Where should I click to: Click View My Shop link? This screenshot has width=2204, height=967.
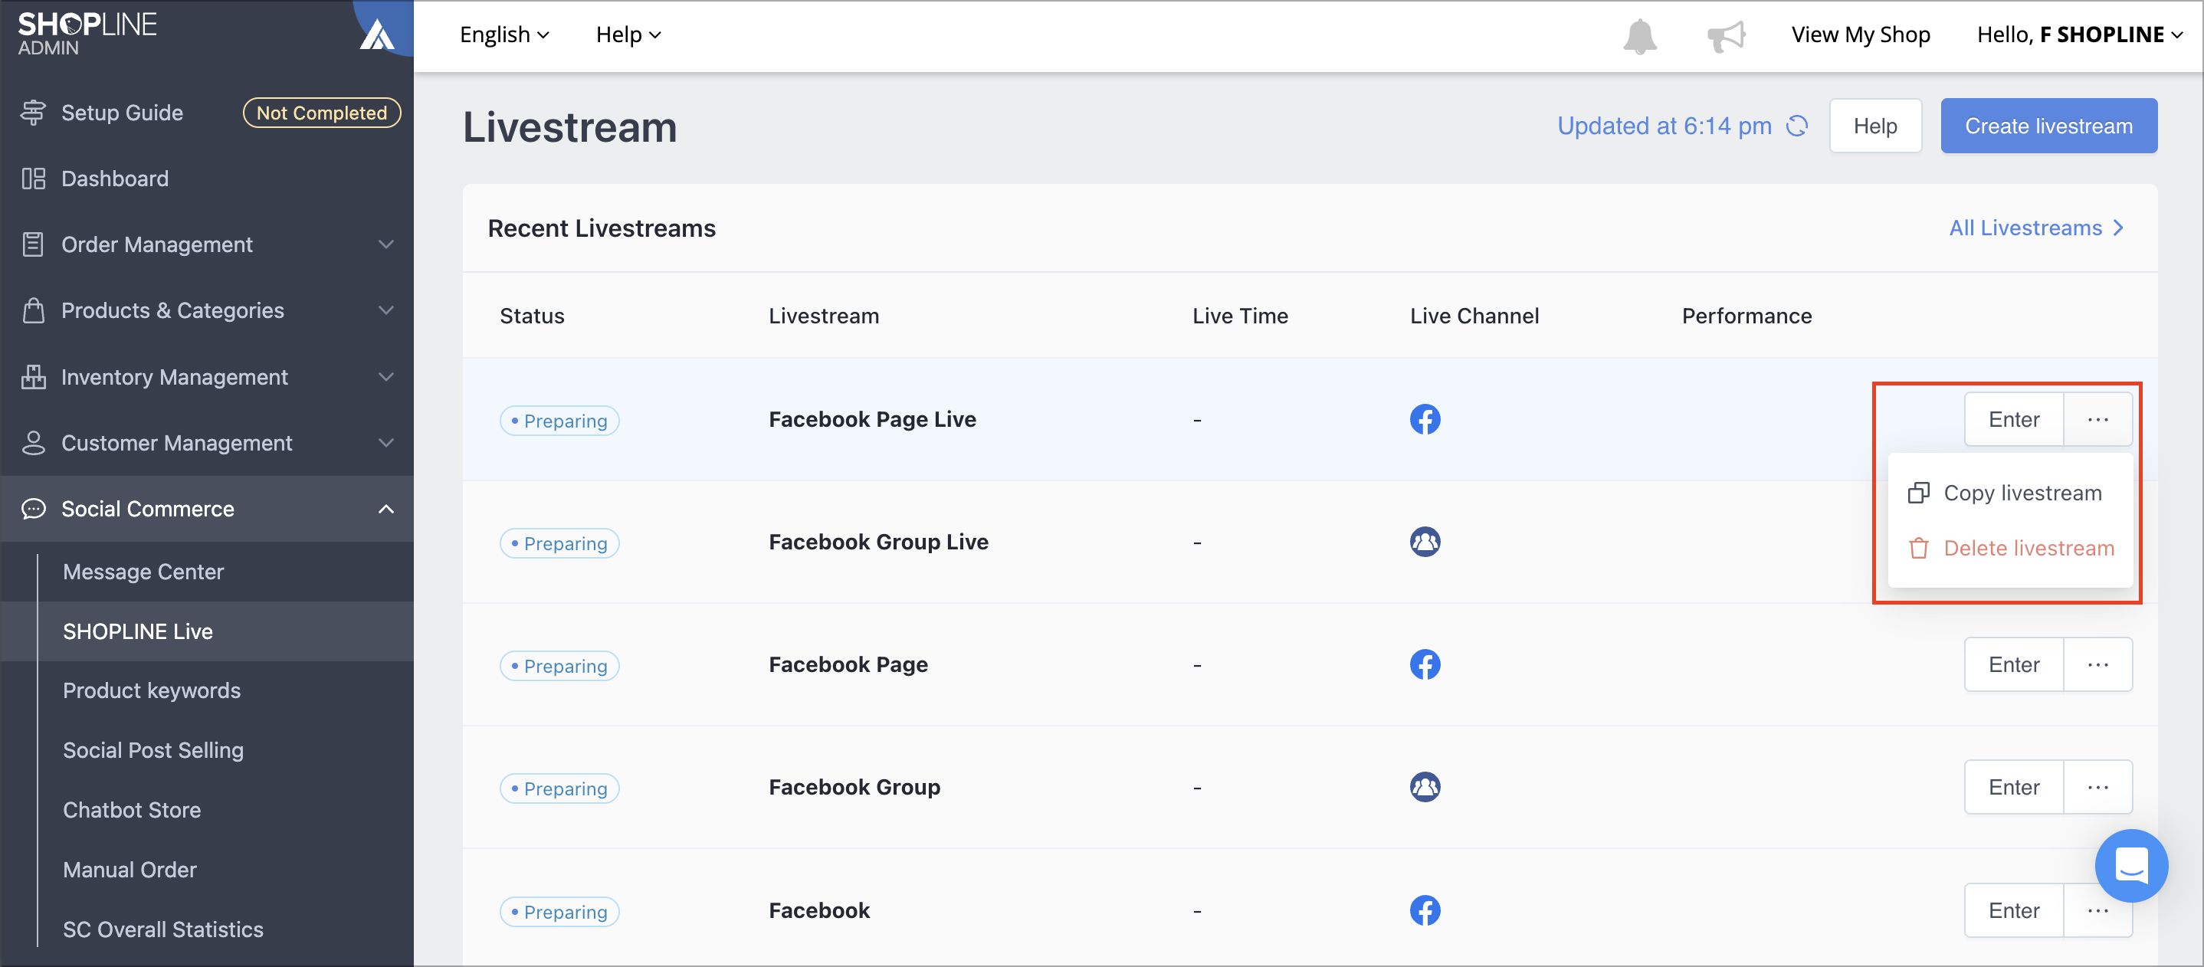1860,35
